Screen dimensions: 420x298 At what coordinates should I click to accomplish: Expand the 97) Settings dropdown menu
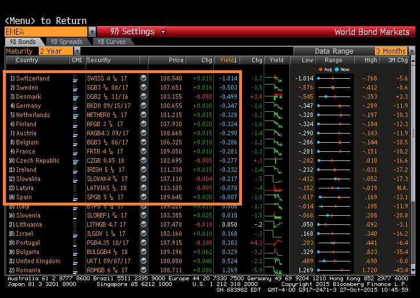click(x=163, y=32)
